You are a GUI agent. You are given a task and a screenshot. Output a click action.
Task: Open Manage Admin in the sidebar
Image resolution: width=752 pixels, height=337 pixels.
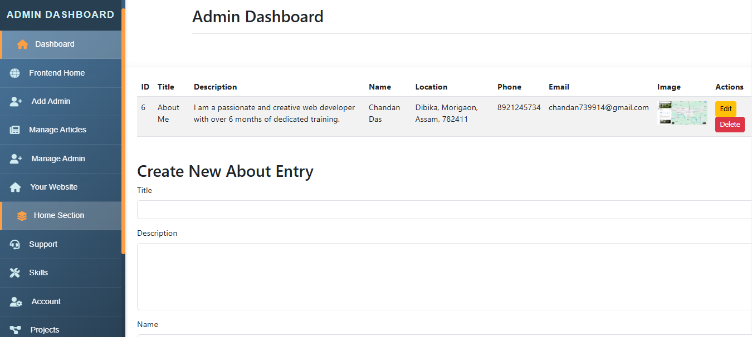point(58,158)
